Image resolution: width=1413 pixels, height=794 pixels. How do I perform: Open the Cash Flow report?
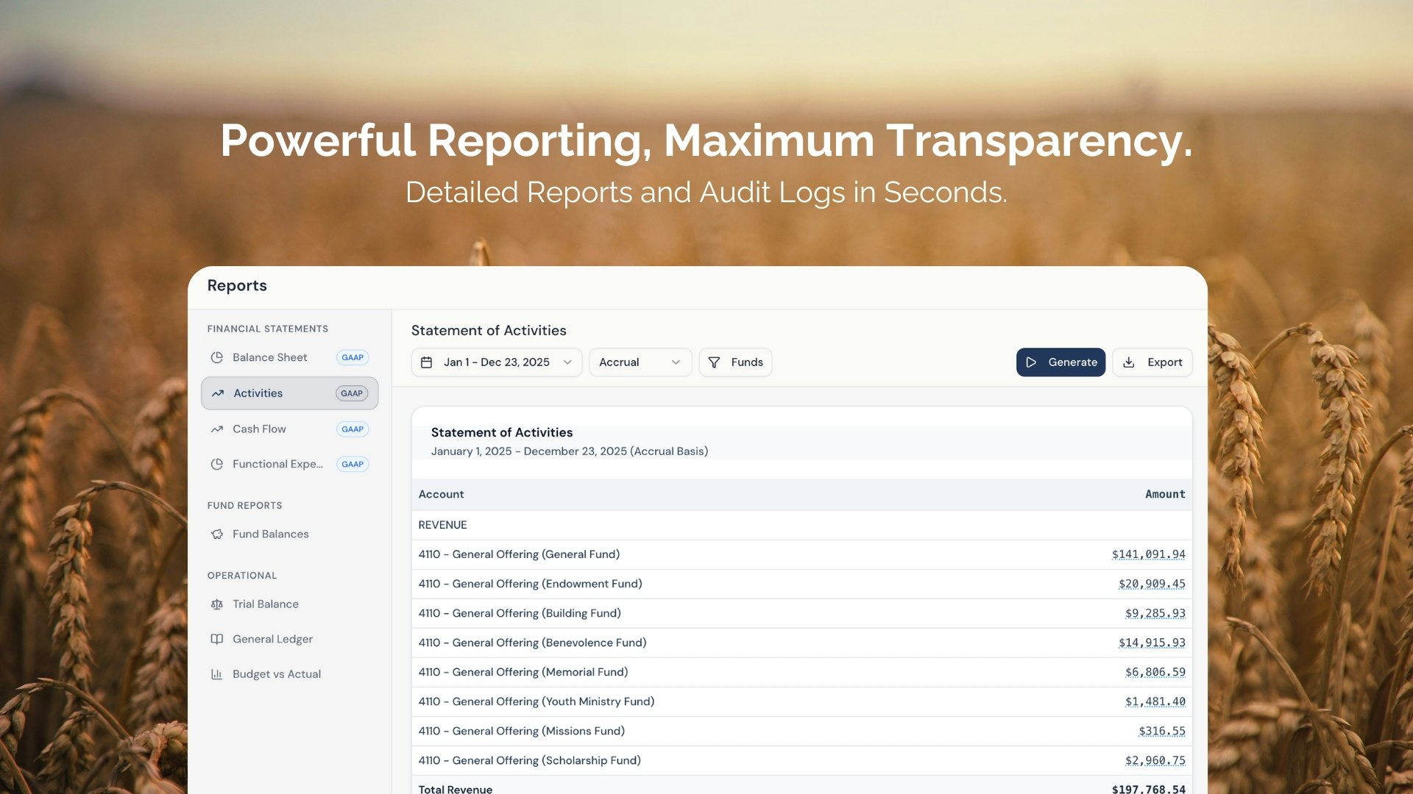tap(259, 429)
